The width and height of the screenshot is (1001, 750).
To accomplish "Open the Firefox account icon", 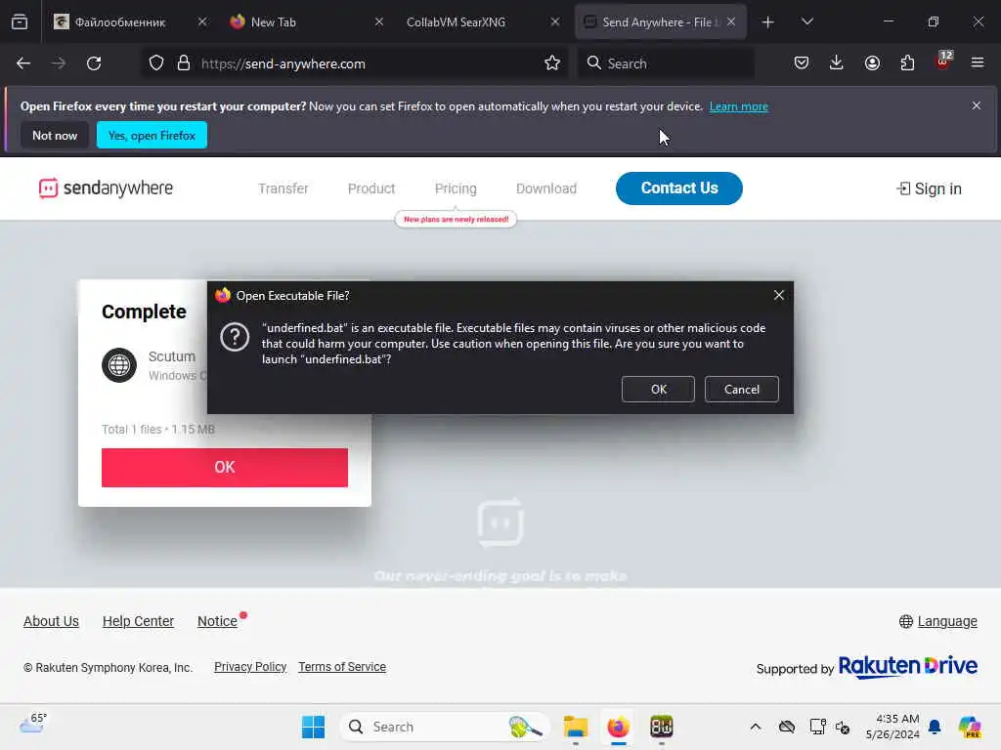I will [872, 63].
